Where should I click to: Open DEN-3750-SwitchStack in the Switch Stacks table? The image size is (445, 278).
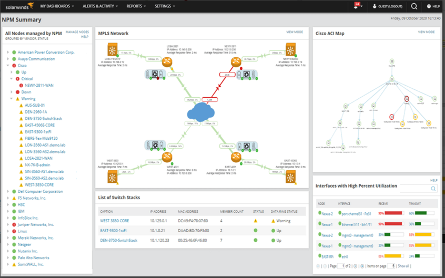[x=119, y=240]
